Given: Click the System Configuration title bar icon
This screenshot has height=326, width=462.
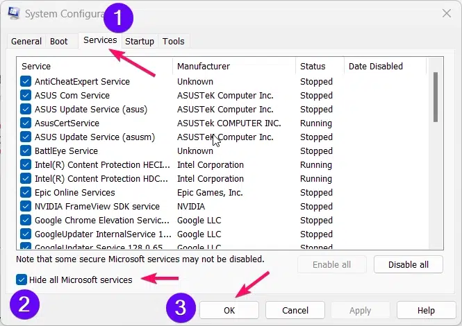Looking at the screenshot, I should 14,13.
